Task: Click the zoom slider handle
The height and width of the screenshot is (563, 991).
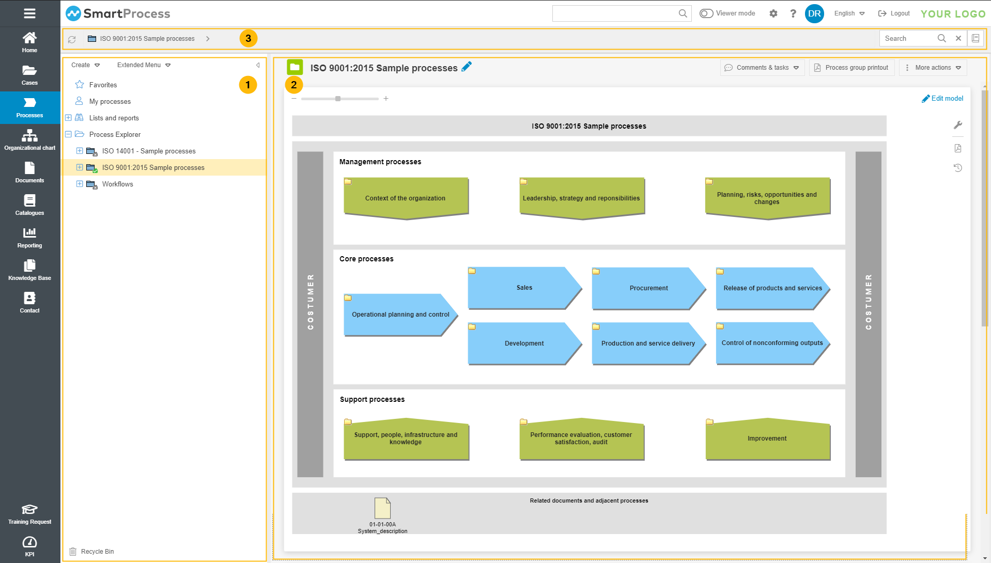Action: (338, 99)
